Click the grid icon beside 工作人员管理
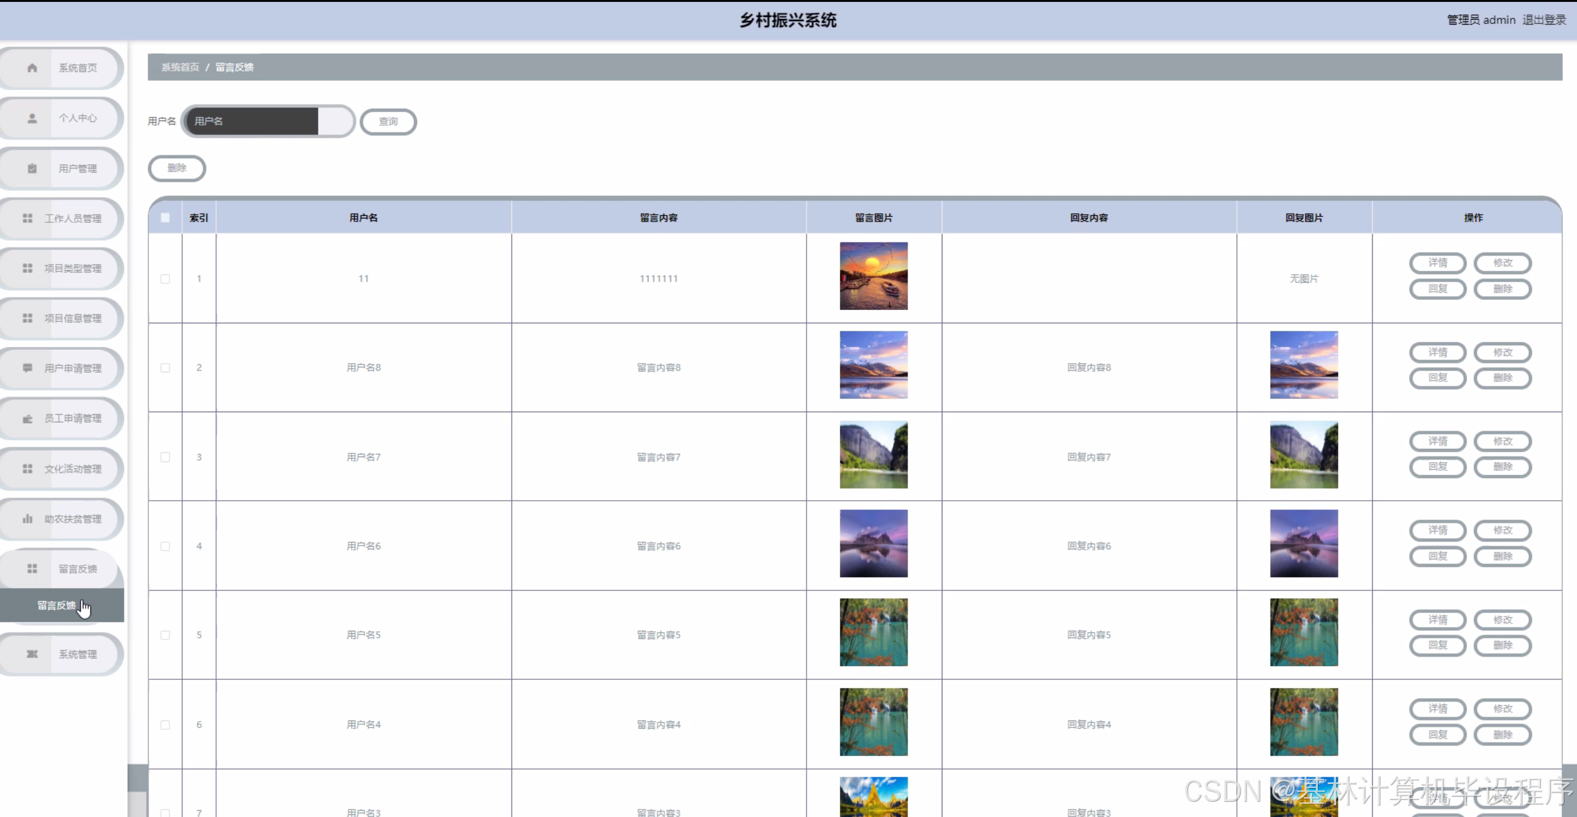1577x817 pixels. 27,218
